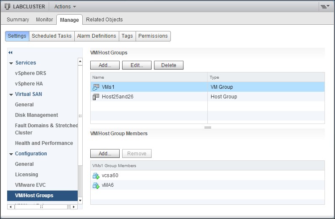This screenshot has height=219, width=335.
Task: Click Add in VM/Host Groups section
Action: point(105,65)
